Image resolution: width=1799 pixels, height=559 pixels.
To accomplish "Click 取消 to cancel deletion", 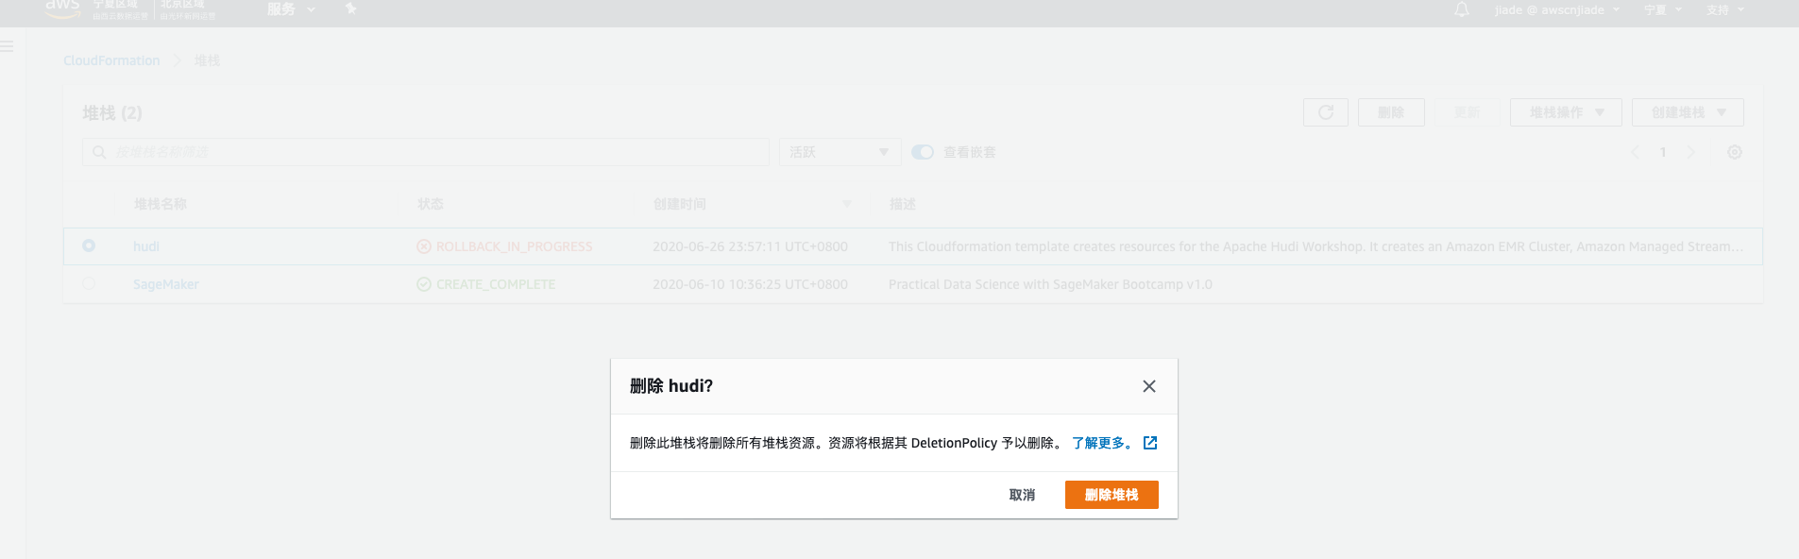I will (x=1022, y=495).
